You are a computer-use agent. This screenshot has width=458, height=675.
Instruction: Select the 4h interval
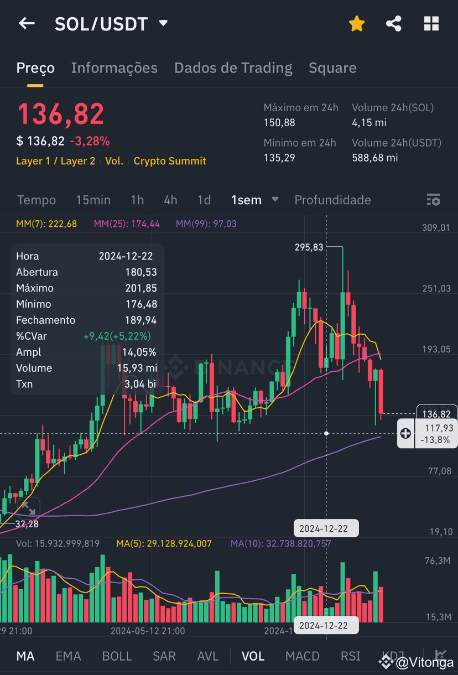click(x=170, y=200)
